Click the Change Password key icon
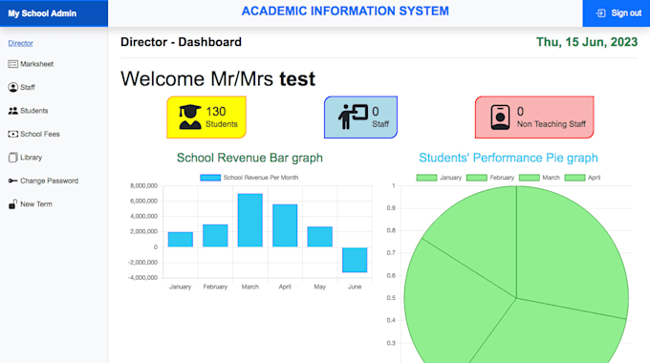Viewport: 650px width, 363px height. click(12, 181)
